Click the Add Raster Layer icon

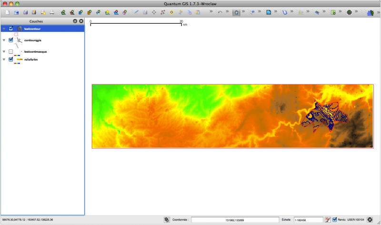coord(72,12)
